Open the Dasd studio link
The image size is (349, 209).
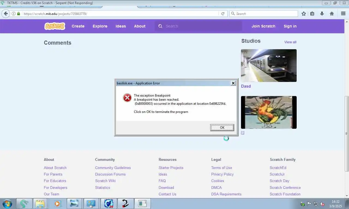coord(246,86)
